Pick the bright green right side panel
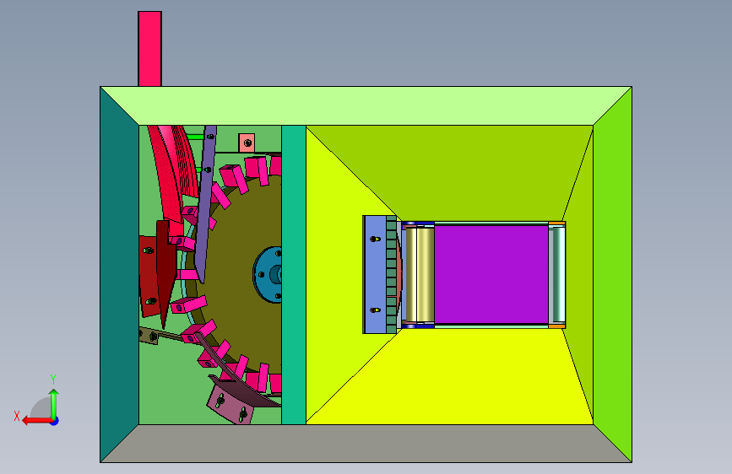Image resolution: width=732 pixels, height=474 pixels. coord(612,274)
